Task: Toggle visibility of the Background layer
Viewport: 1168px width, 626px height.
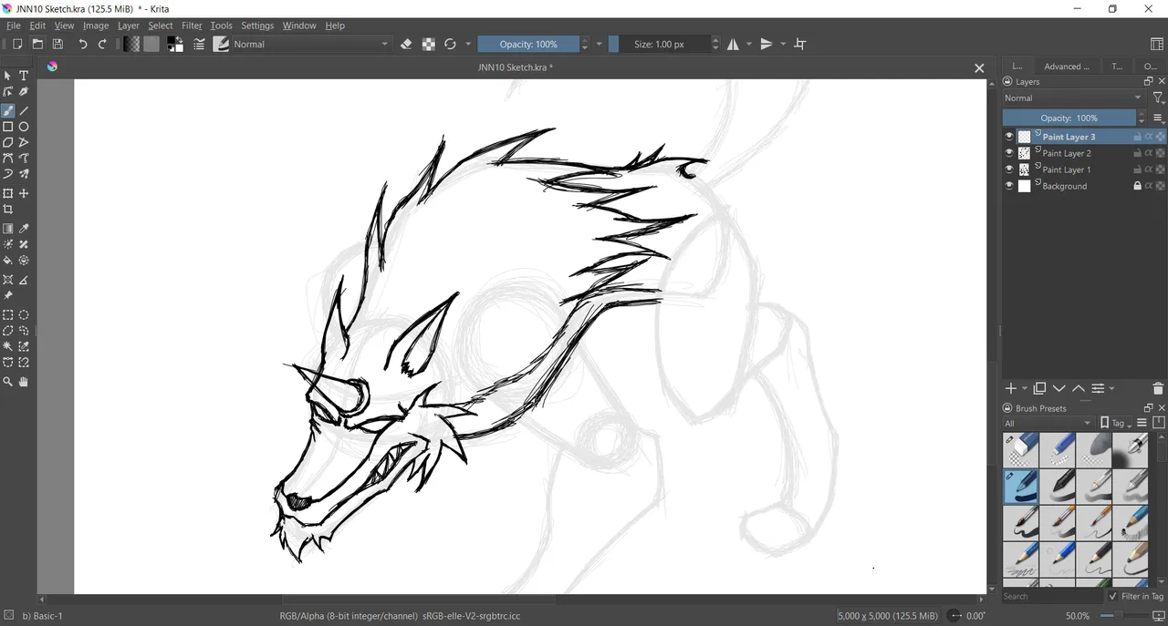Action: (x=1009, y=186)
